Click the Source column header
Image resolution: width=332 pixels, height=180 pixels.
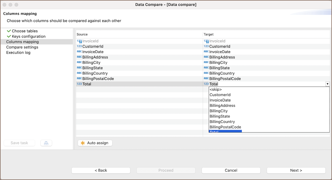pos(140,34)
